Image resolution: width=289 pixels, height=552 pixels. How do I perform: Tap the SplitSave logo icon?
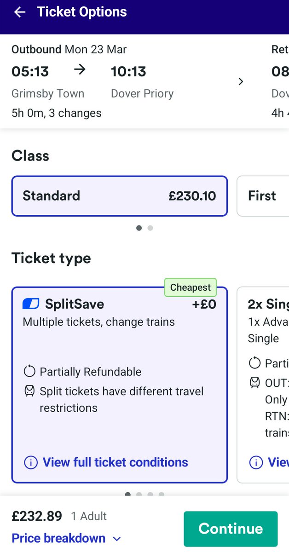(31, 304)
